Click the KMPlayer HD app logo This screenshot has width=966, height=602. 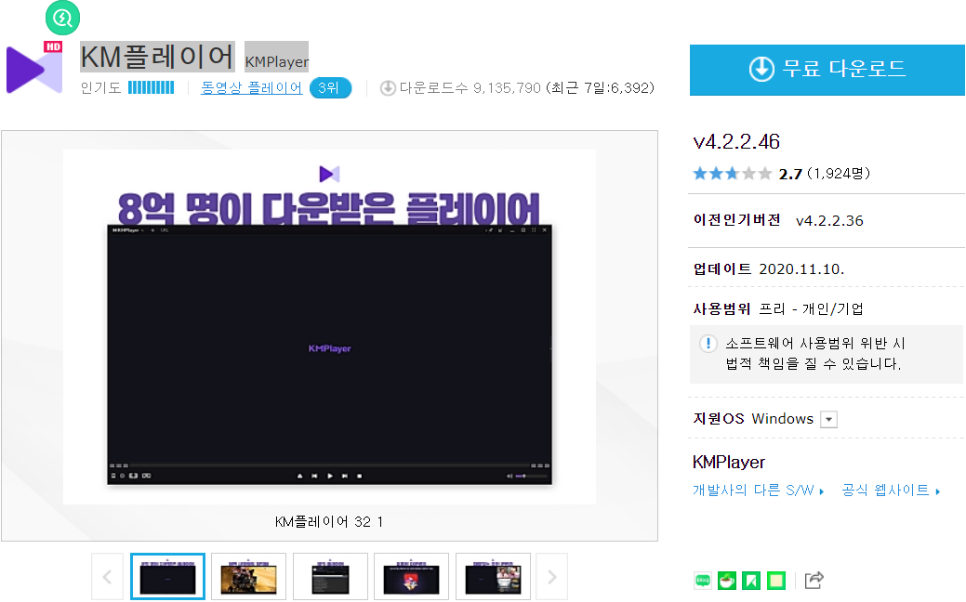point(34,68)
